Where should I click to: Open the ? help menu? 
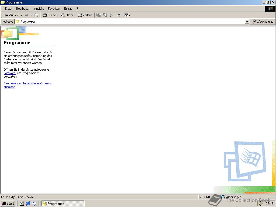77,9
